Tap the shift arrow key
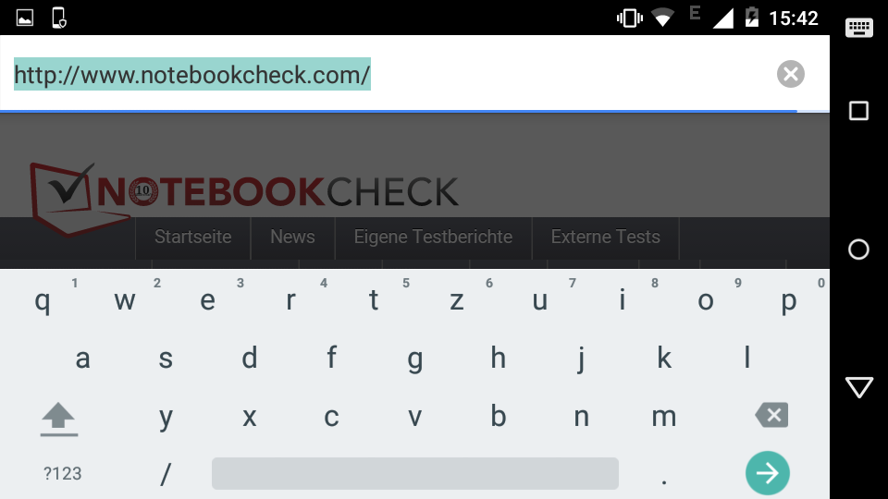Viewport: 888px width, 499px height. [x=59, y=420]
